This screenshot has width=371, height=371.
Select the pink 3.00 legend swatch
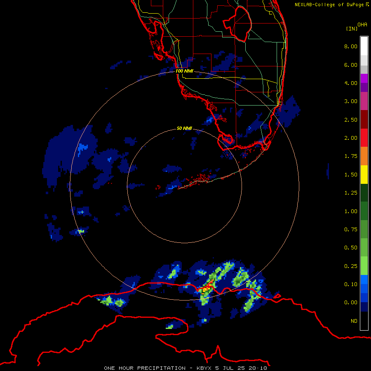click(364, 101)
